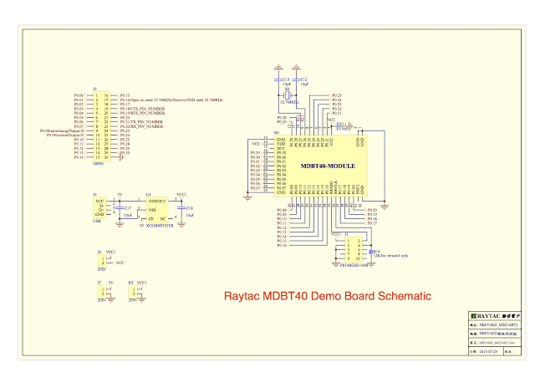Click the P0.21/TX_PIN_NUMBER pin label

(x=141, y=122)
